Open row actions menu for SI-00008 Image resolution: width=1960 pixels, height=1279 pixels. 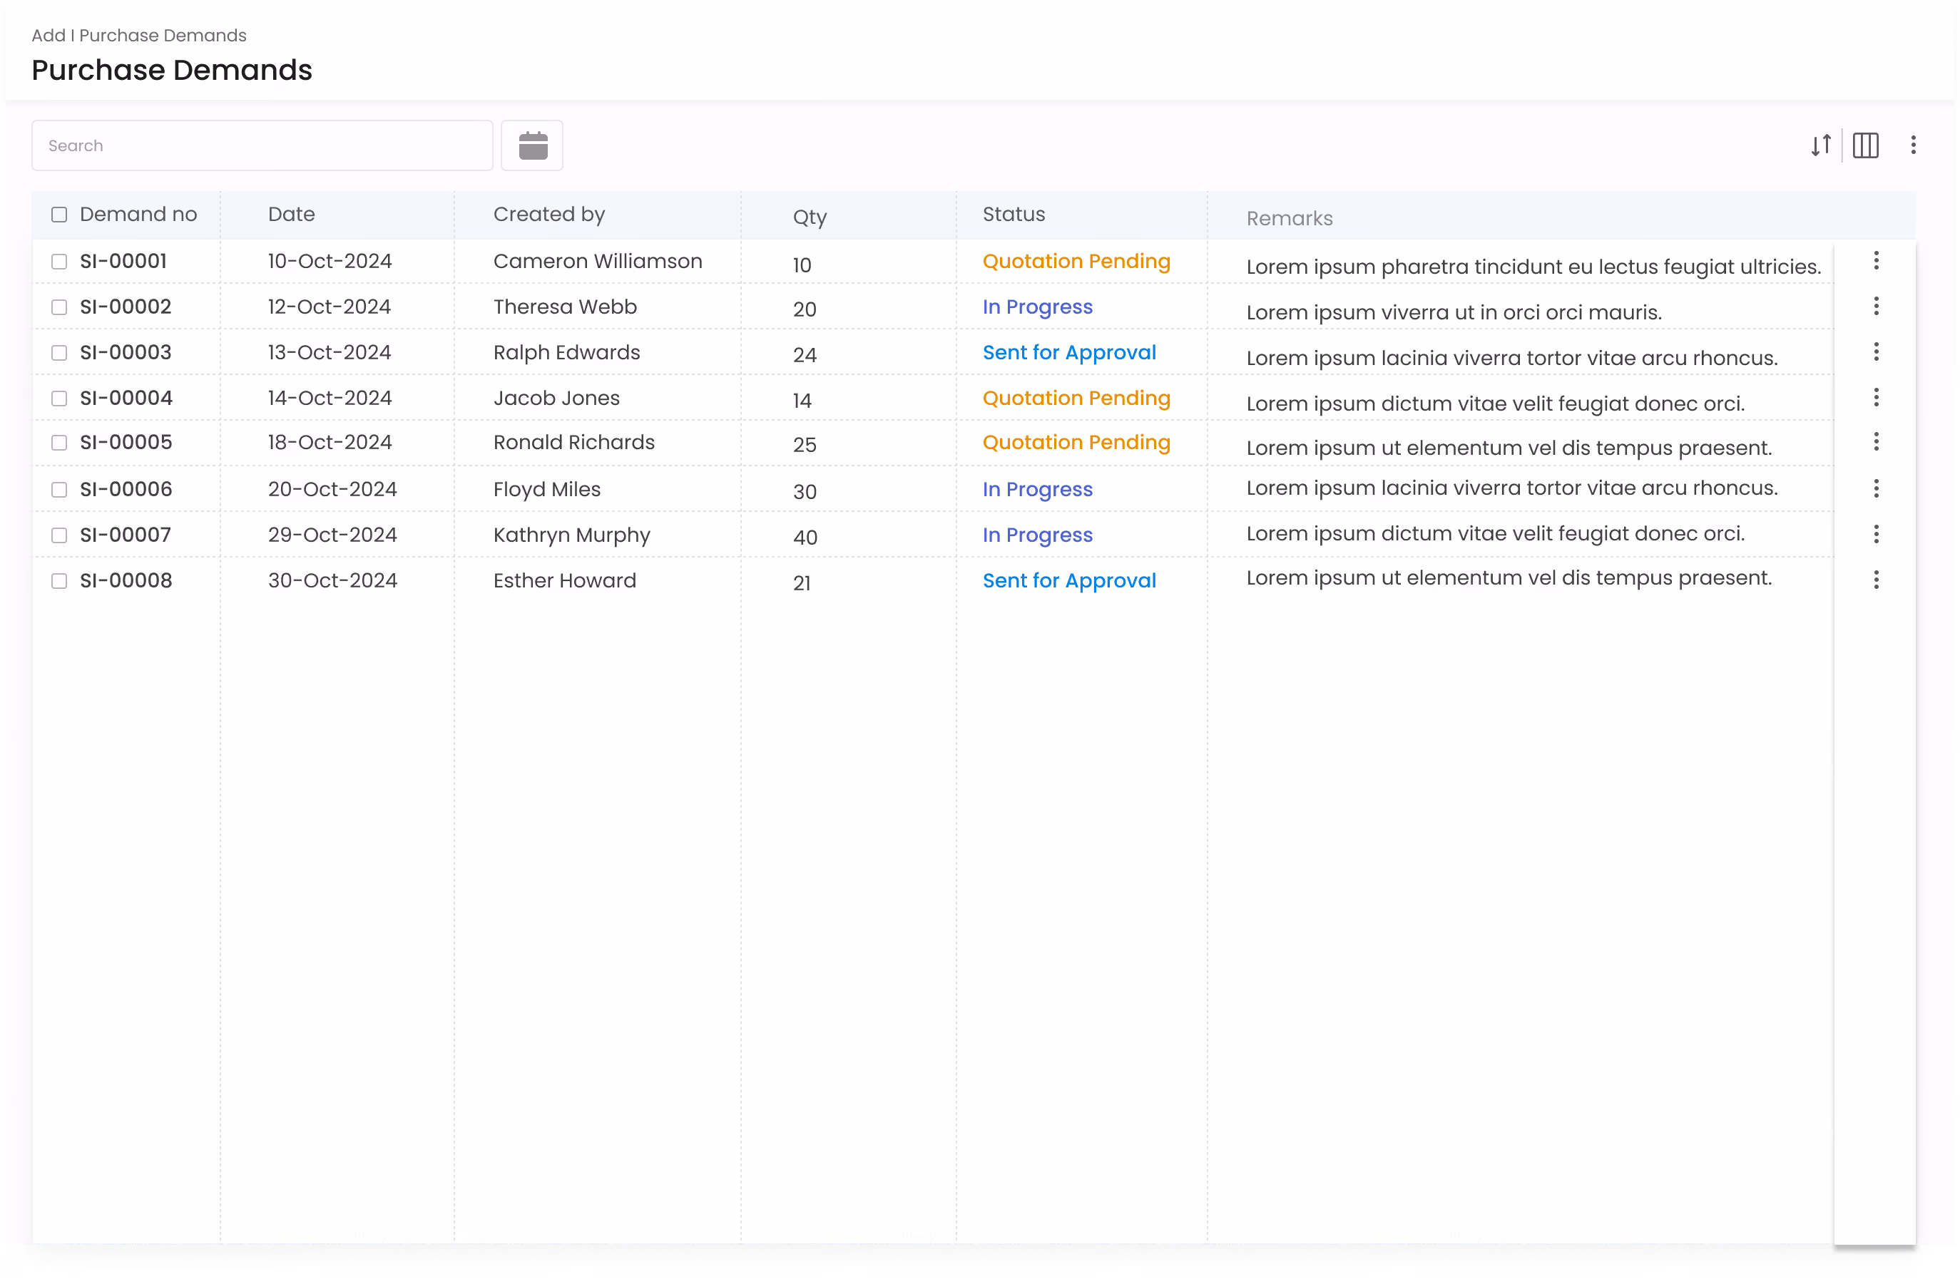(x=1876, y=580)
